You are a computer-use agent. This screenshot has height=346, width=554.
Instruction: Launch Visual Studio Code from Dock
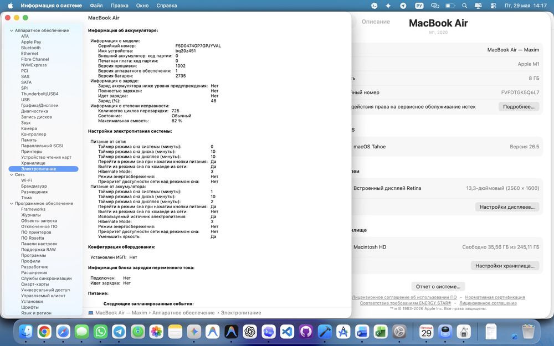pos(287,332)
